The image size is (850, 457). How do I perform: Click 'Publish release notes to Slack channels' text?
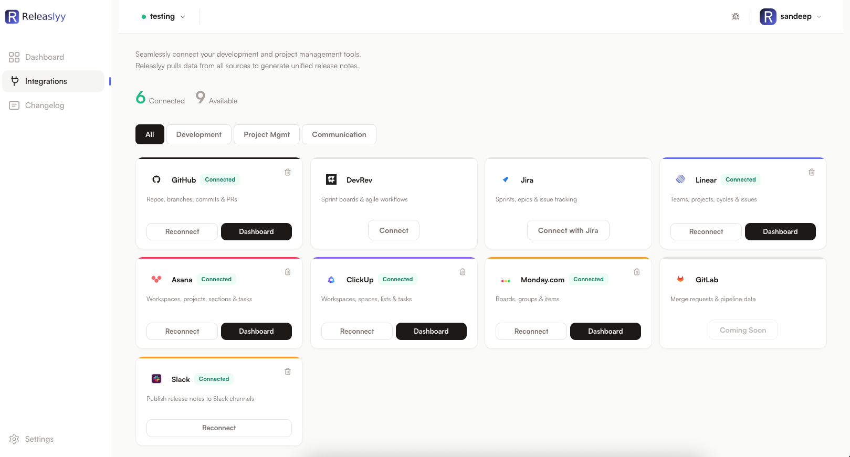pos(200,399)
